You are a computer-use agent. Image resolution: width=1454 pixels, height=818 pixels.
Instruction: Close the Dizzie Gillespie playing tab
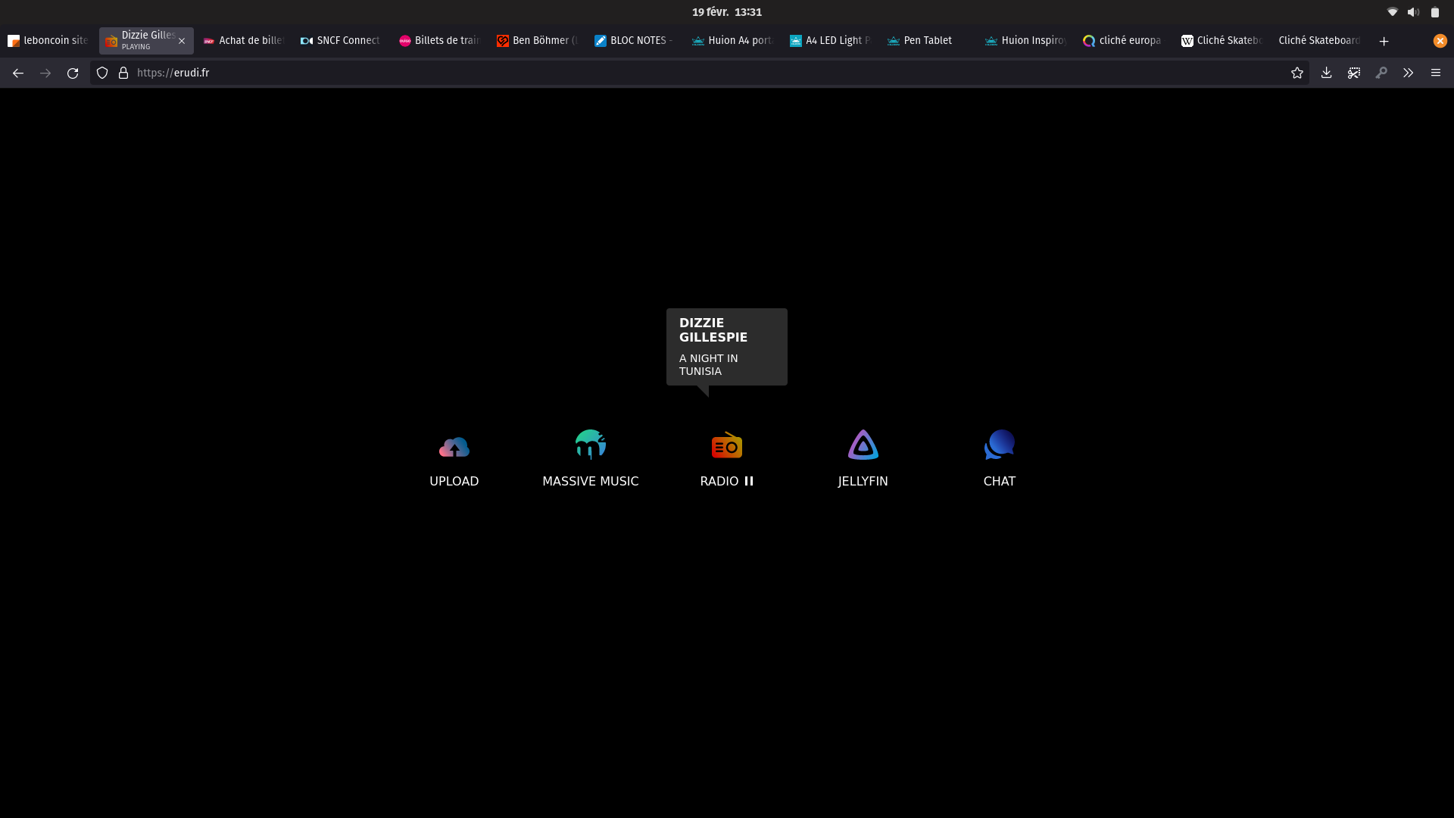(182, 41)
